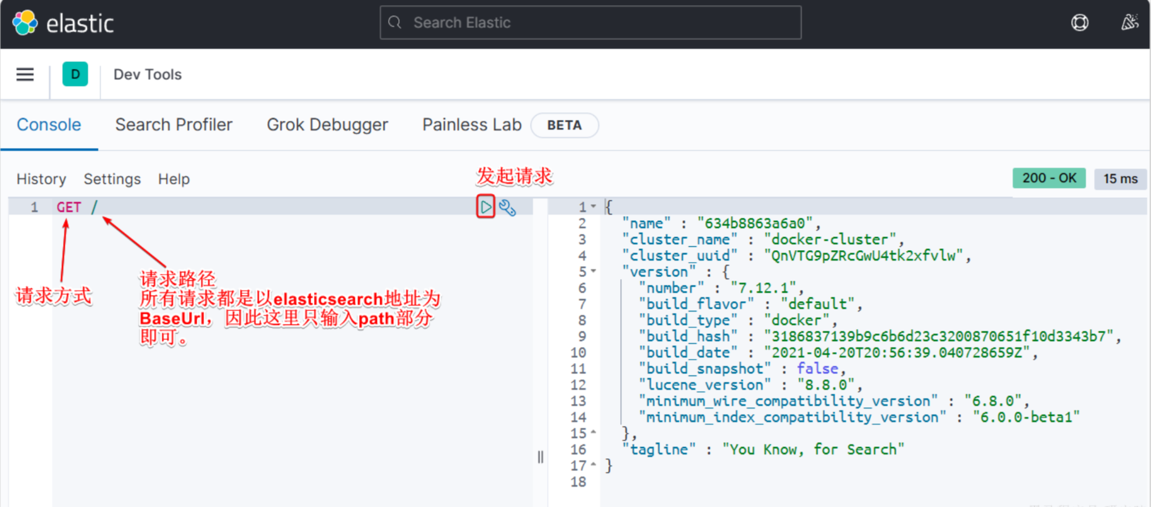Click the "cluster_name" key
1151x507 pixels.
[680, 239]
